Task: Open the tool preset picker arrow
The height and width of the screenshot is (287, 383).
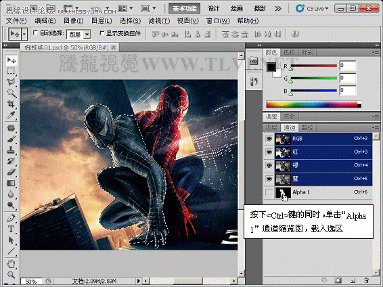Action: tap(24, 34)
